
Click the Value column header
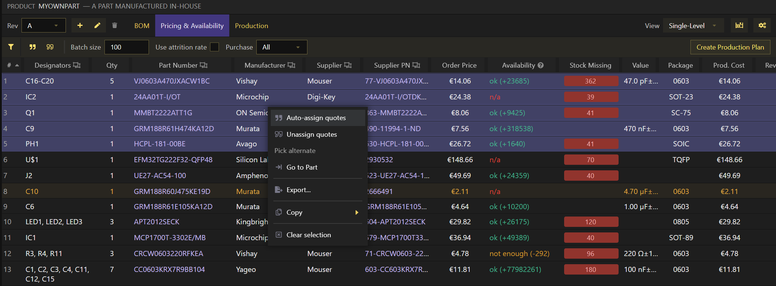640,65
